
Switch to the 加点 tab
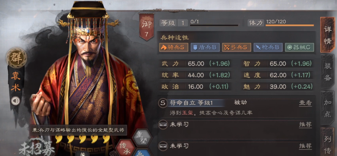point(328,108)
